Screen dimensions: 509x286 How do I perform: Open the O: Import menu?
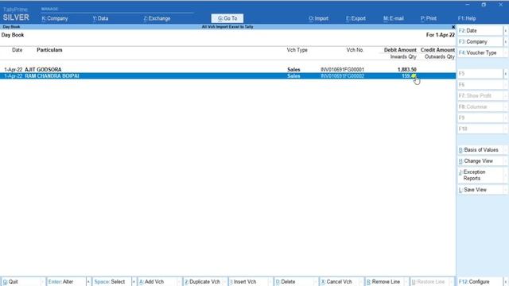[318, 18]
